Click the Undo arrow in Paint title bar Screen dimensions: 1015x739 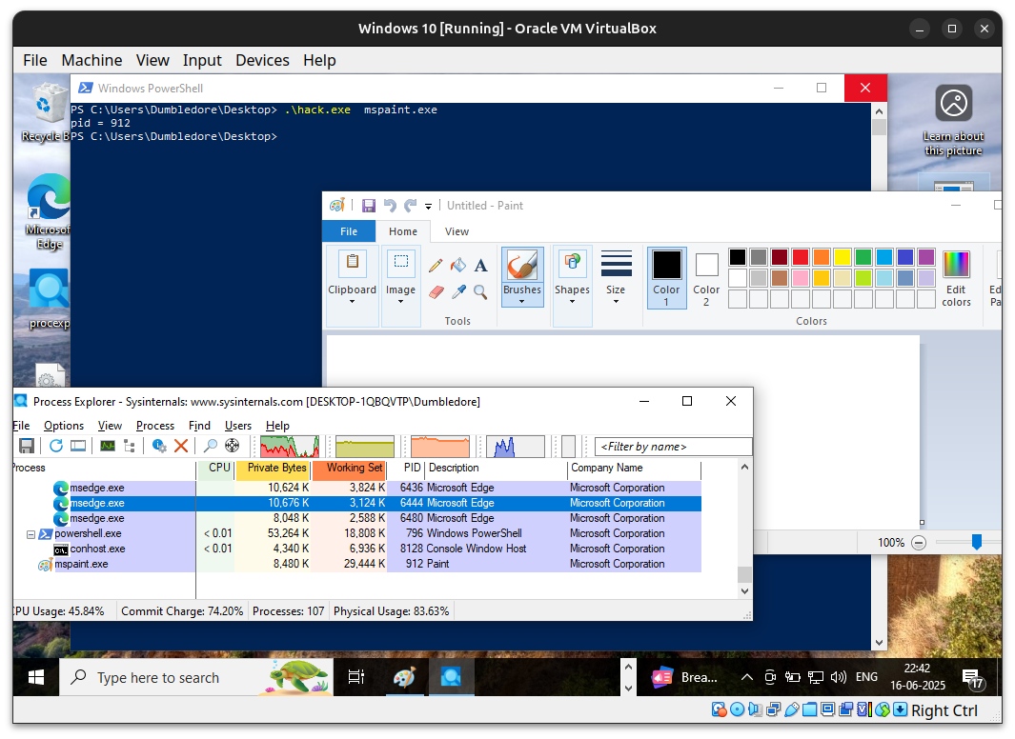(x=390, y=206)
